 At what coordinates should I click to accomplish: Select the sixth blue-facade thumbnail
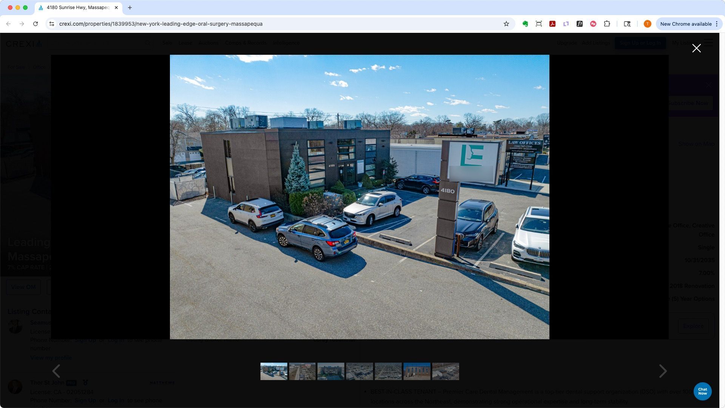pos(417,371)
